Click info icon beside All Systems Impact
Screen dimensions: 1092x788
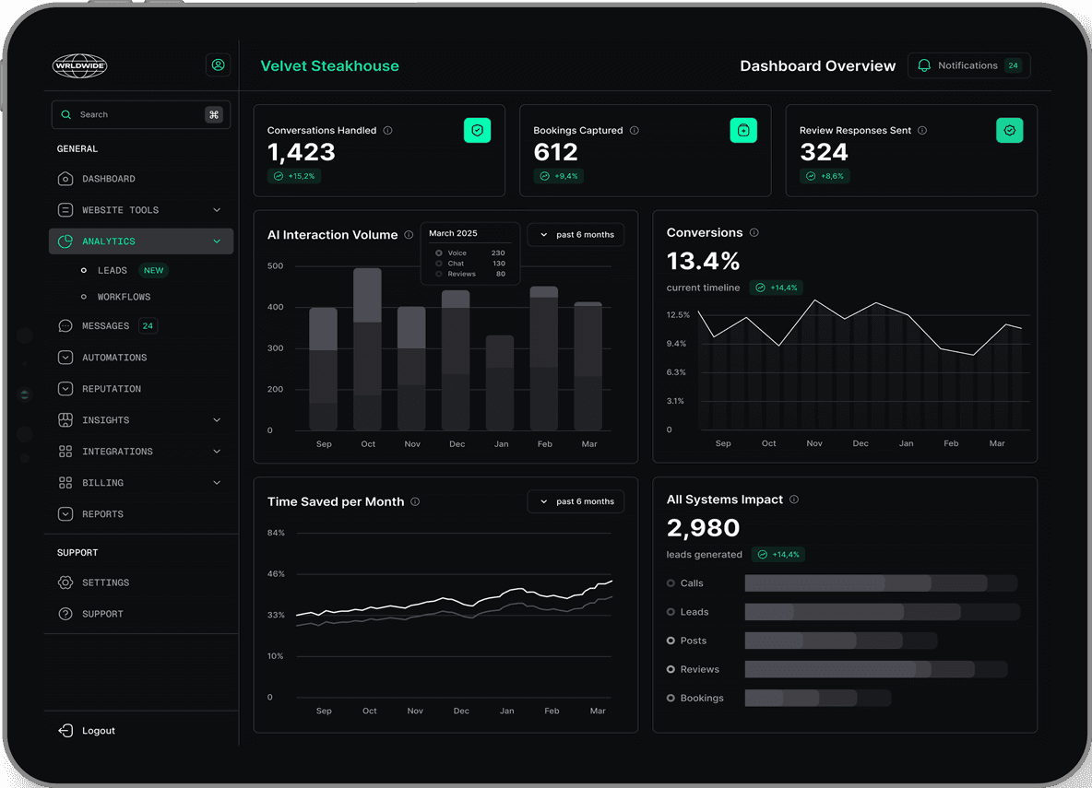pos(794,500)
